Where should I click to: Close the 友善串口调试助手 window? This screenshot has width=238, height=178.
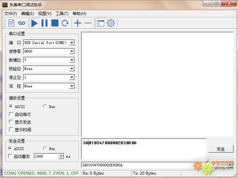[x=229, y=3]
